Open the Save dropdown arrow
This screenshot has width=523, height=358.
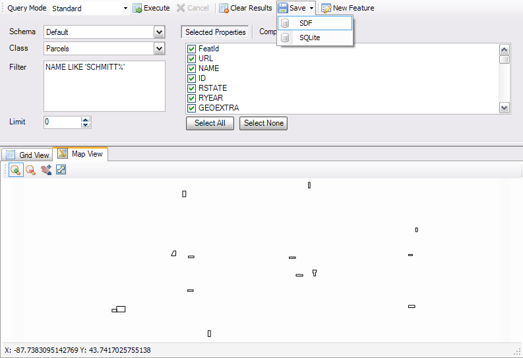311,8
